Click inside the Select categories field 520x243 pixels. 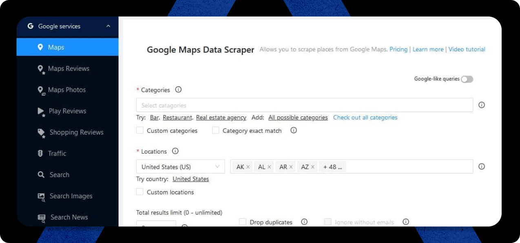305,105
